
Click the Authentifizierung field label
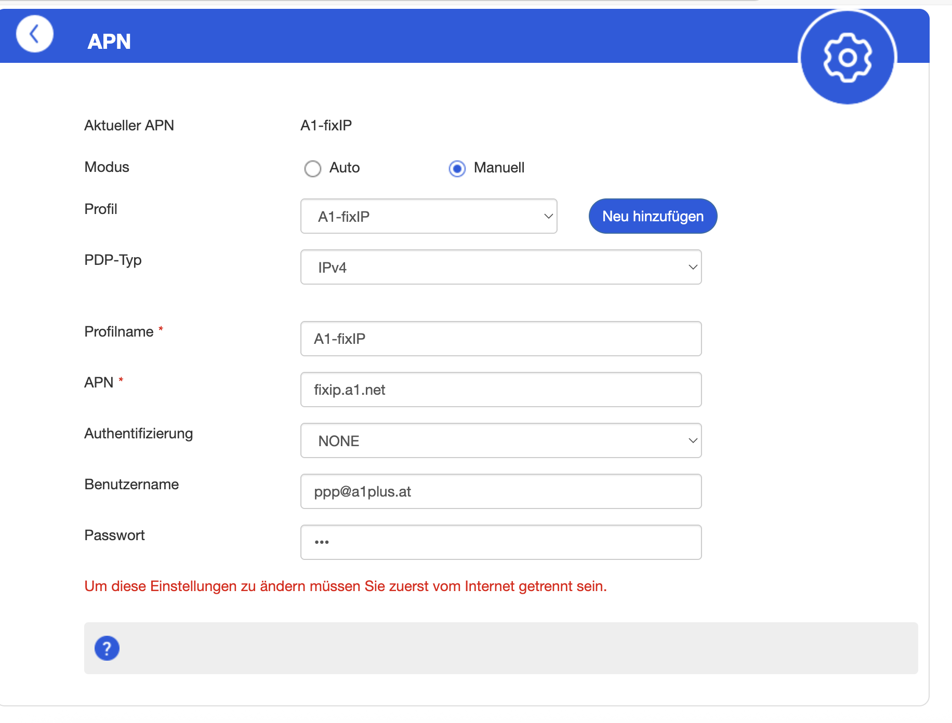point(139,433)
